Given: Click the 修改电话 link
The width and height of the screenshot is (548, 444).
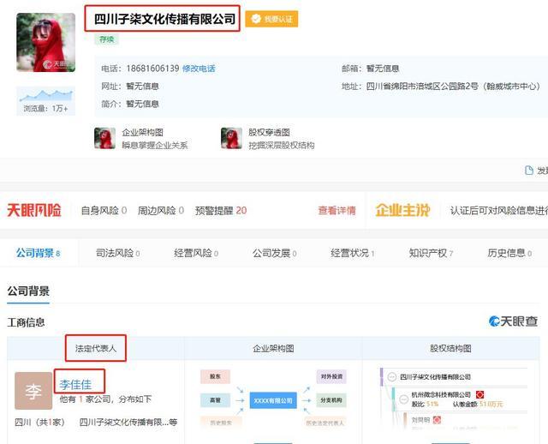Looking at the screenshot, I should 199,69.
